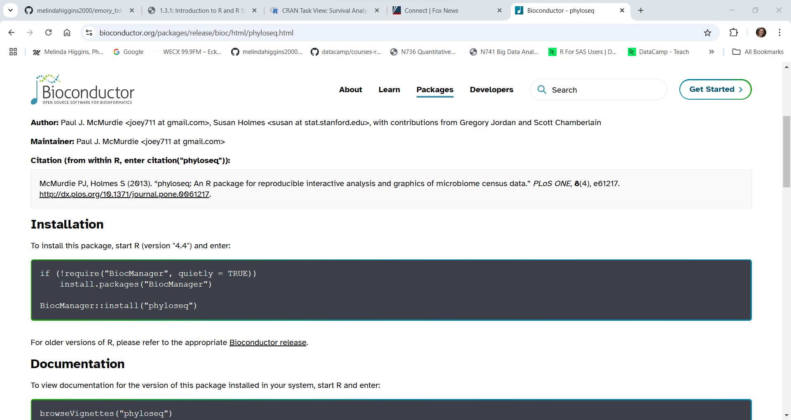Image resolution: width=791 pixels, height=420 pixels.
Task: Click the page's vertical scrollbar thumb
Action: pos(786,152)
